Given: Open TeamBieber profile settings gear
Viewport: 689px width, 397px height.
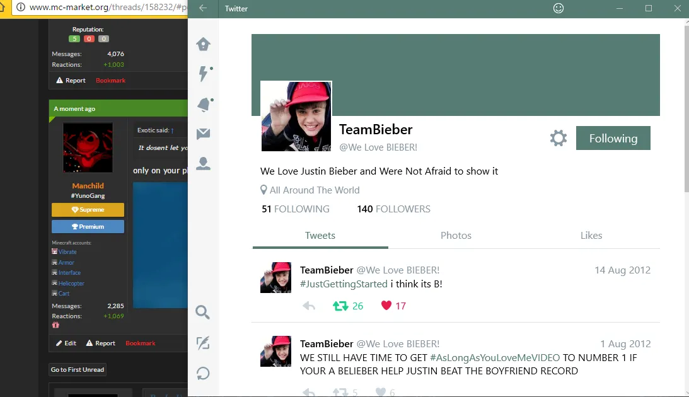Looking at the screenshot, I should coord(559,138).
